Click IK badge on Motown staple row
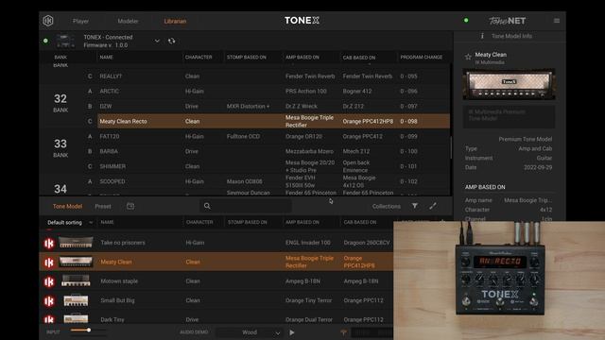This screenshot has width=605, height=340. click(x=49, y=281)
